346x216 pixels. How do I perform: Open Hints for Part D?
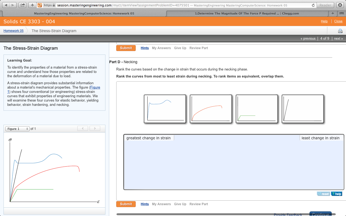[x=145, y=204]
